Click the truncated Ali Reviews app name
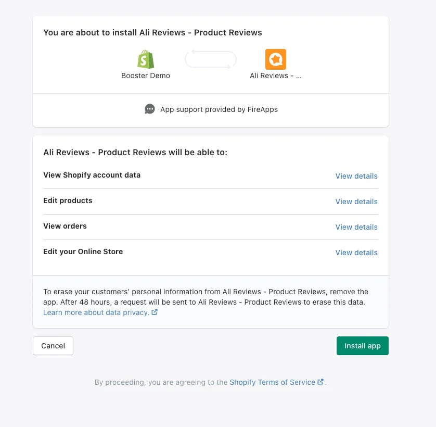436x427 pixels. pyautogui.click(x=276, y=76)
